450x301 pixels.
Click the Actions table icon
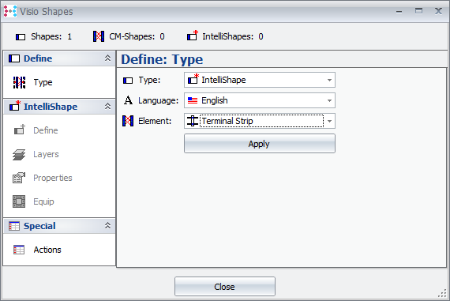[19, 250]
